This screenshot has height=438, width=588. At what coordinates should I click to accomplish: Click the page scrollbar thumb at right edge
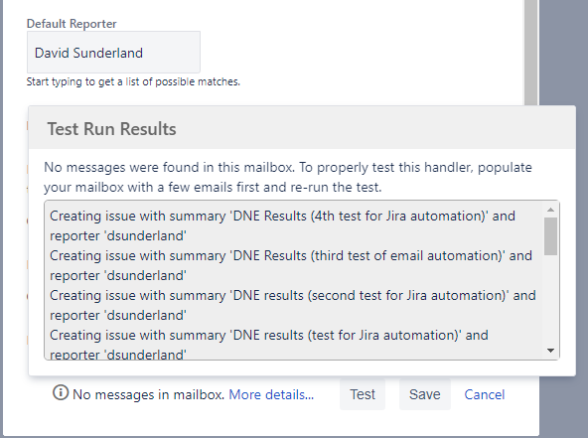(530, 52)
